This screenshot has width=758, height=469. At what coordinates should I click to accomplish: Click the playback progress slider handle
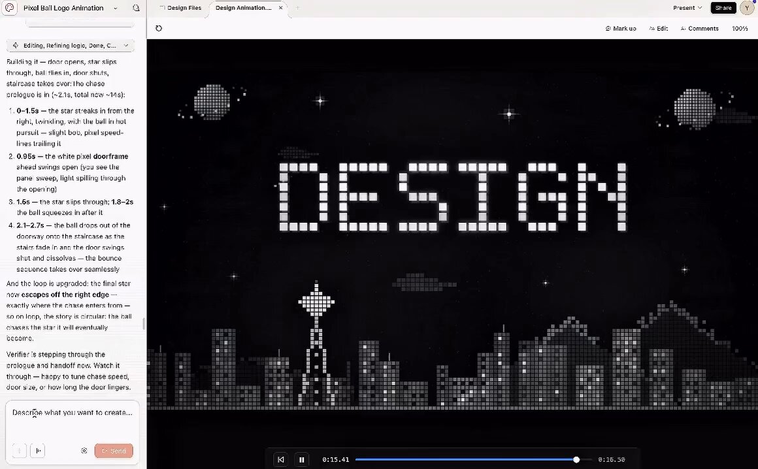click(x=576, y=459)
